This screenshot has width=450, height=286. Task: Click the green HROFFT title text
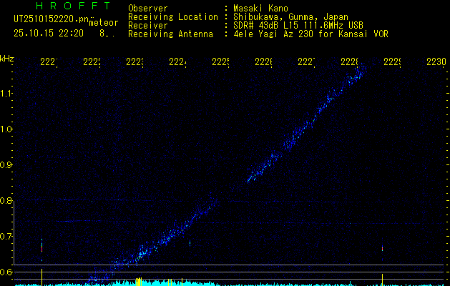pos(73,6)
